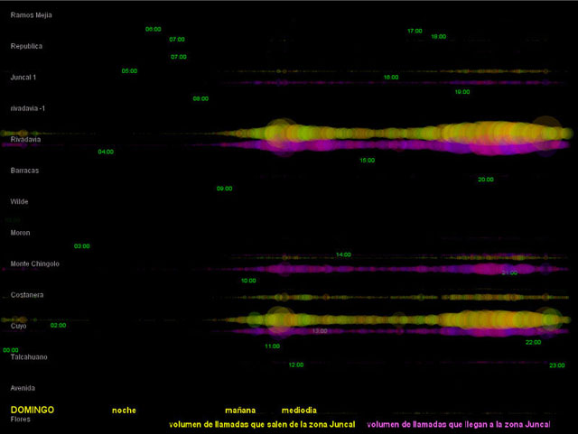Click the Monte Chingolo zone label
The height and width of the screenshot is (434, 578).
coord(34,263)
